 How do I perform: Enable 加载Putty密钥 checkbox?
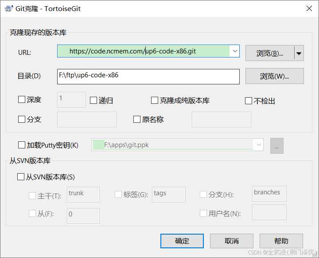22,145
